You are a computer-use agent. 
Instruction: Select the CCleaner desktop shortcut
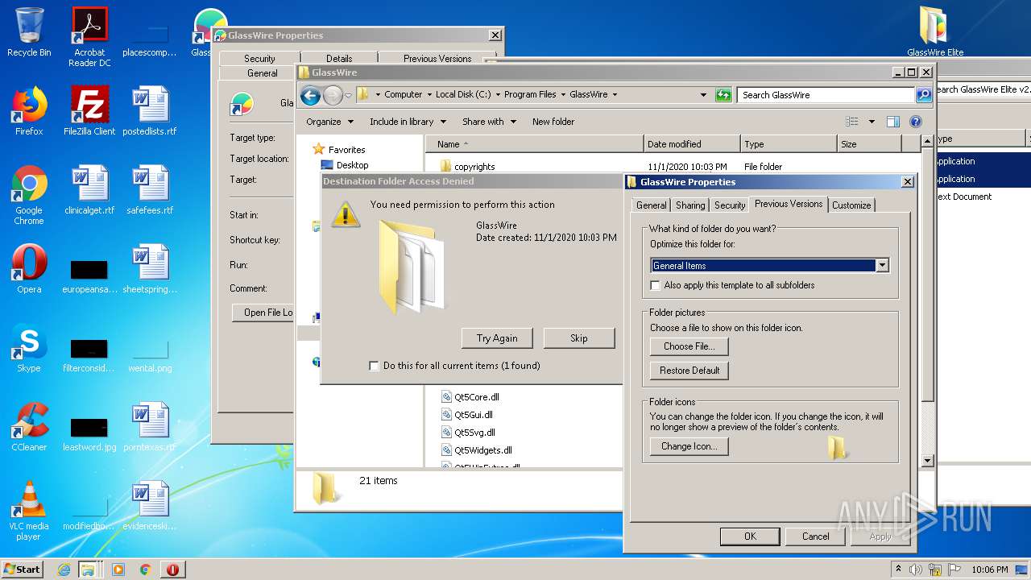coord(29,427)
